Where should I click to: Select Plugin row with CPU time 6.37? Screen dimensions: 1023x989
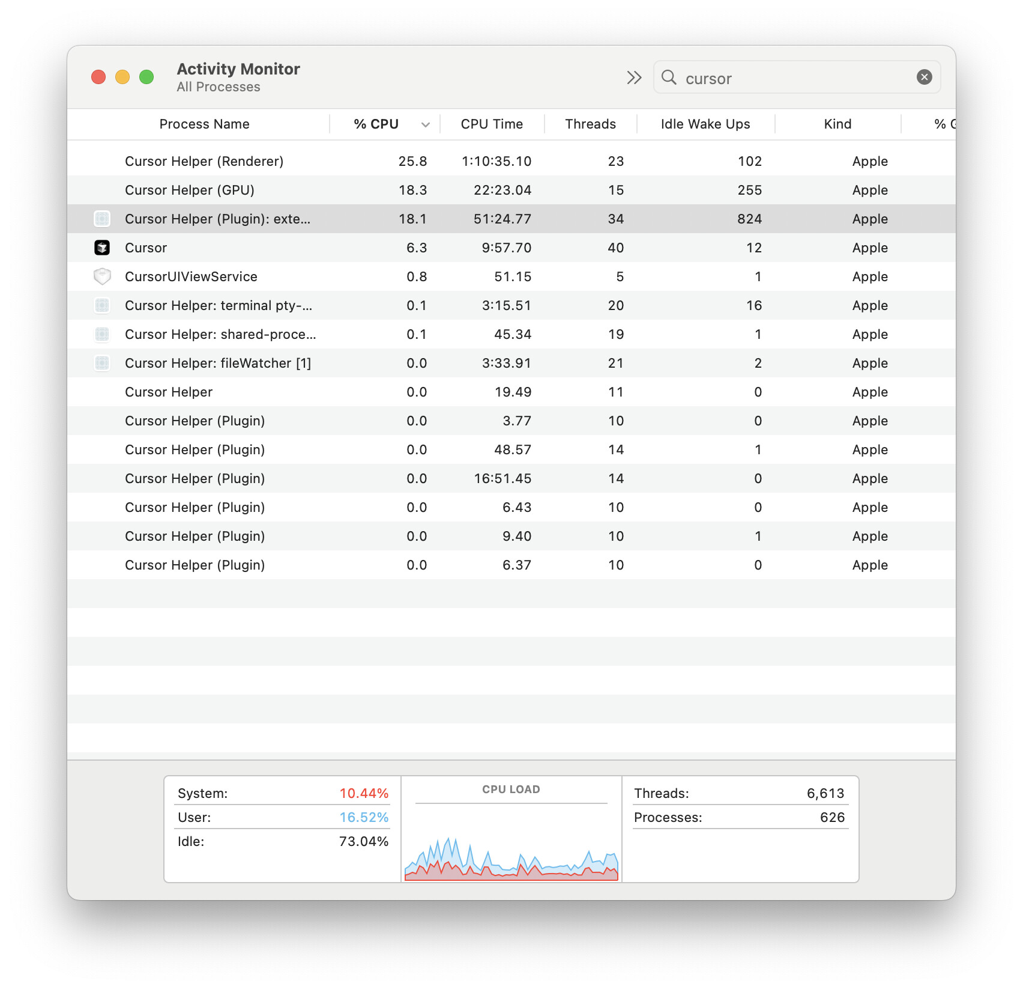click(x=511, y=565)
